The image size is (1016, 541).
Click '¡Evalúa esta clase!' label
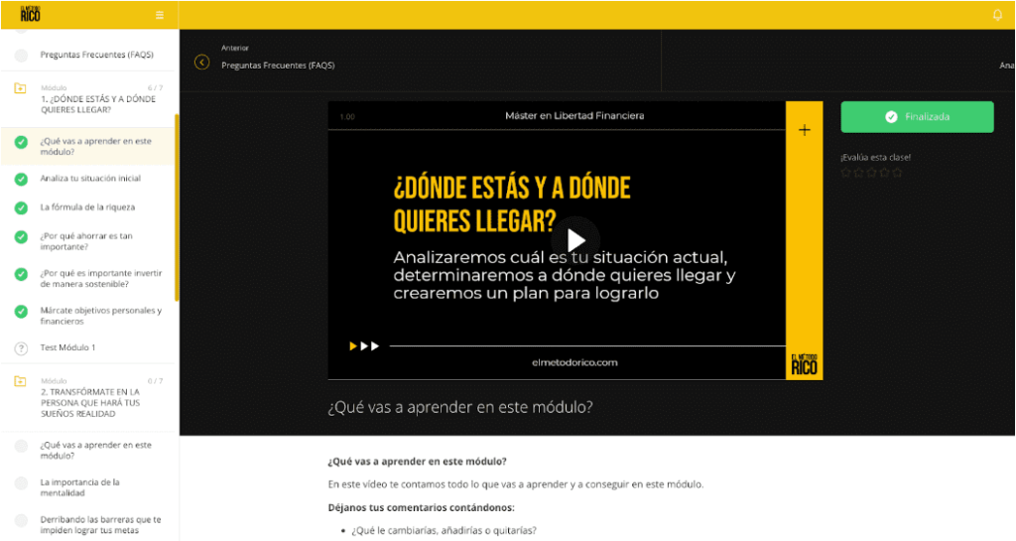[875, 157]
